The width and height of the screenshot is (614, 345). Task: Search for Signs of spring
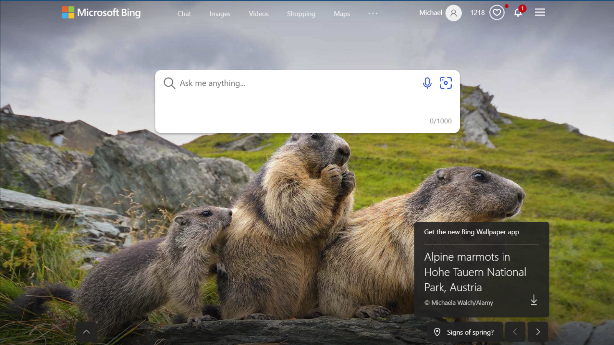click(471, 332)
